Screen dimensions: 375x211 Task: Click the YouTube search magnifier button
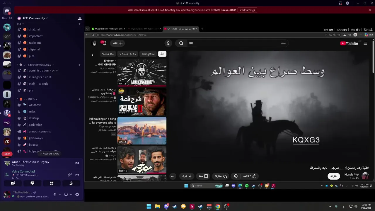point(181,43)
